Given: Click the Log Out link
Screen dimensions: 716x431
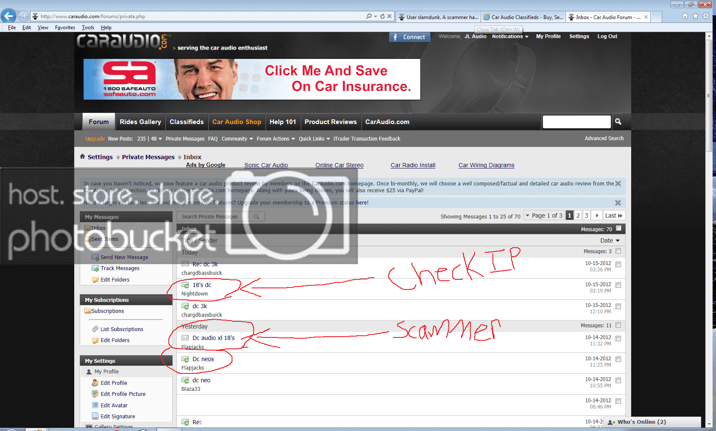Looking at the screenshot, I should click(607, 36).
